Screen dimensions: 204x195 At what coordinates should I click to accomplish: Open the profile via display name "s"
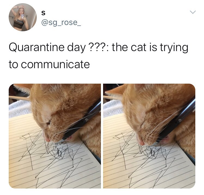(43, 13)
